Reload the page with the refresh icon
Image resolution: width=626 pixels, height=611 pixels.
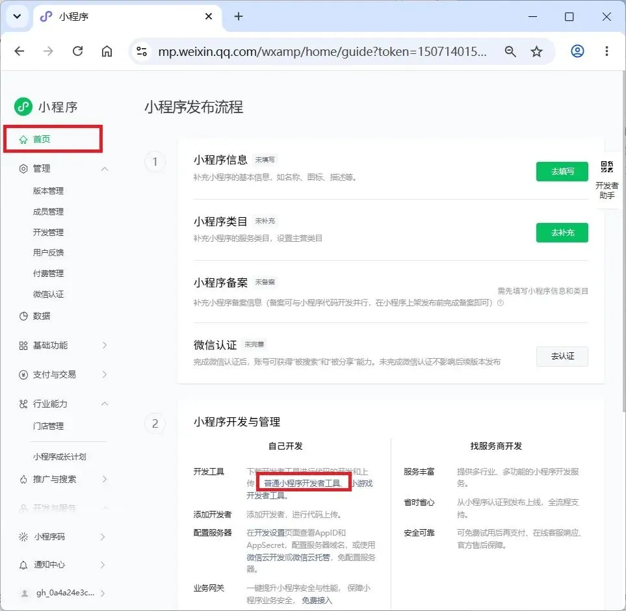[77, 51]
